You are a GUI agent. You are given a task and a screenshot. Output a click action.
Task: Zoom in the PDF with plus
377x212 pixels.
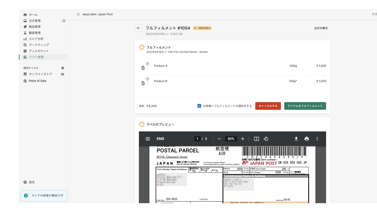click(243, 139)
